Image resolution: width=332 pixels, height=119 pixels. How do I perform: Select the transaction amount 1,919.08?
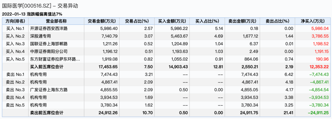coord(110,59)
